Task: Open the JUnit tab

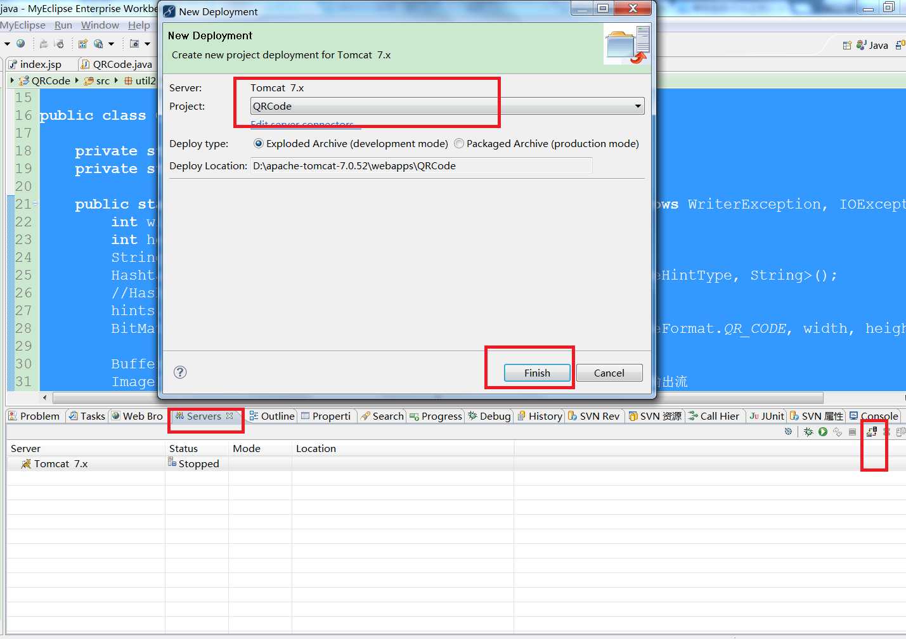Action: [x=767, y=416]
